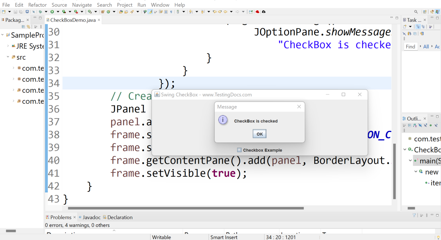Sort Outline members alphabetically
The image size is (441, 240).
pyautogui.click(x=415, y=125)
